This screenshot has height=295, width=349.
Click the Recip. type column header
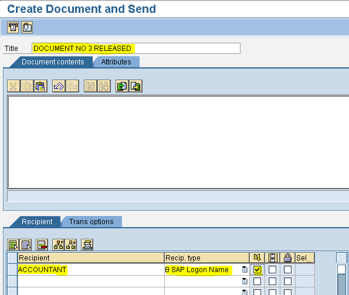[x=207, y=258]
